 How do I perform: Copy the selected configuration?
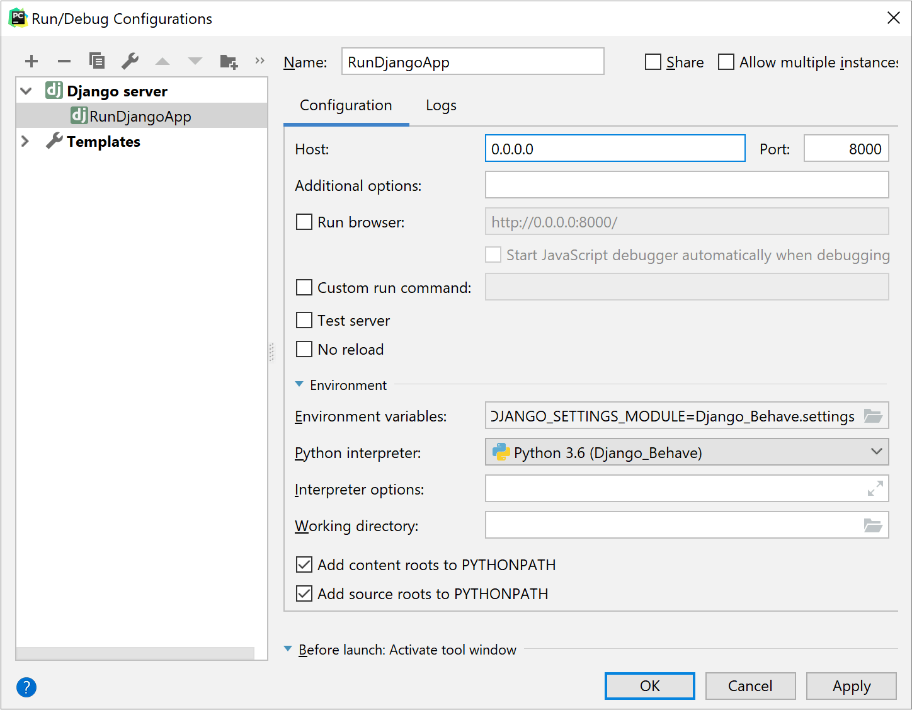(x=97, y=61)
